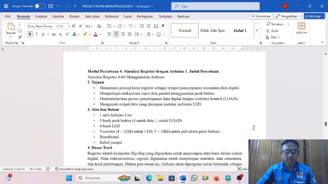Image resolution: width=328 pixels, height=184 pixels.
Task: Open the Add-ins gallery
Action: point(302,28)
